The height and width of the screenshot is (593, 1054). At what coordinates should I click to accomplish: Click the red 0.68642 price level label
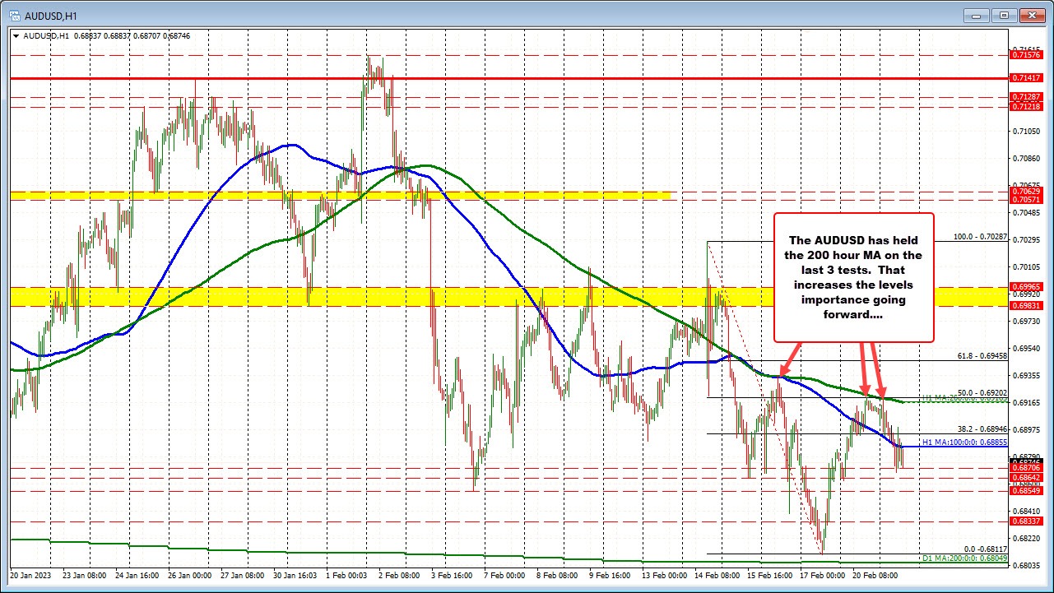coord(1027,477)
